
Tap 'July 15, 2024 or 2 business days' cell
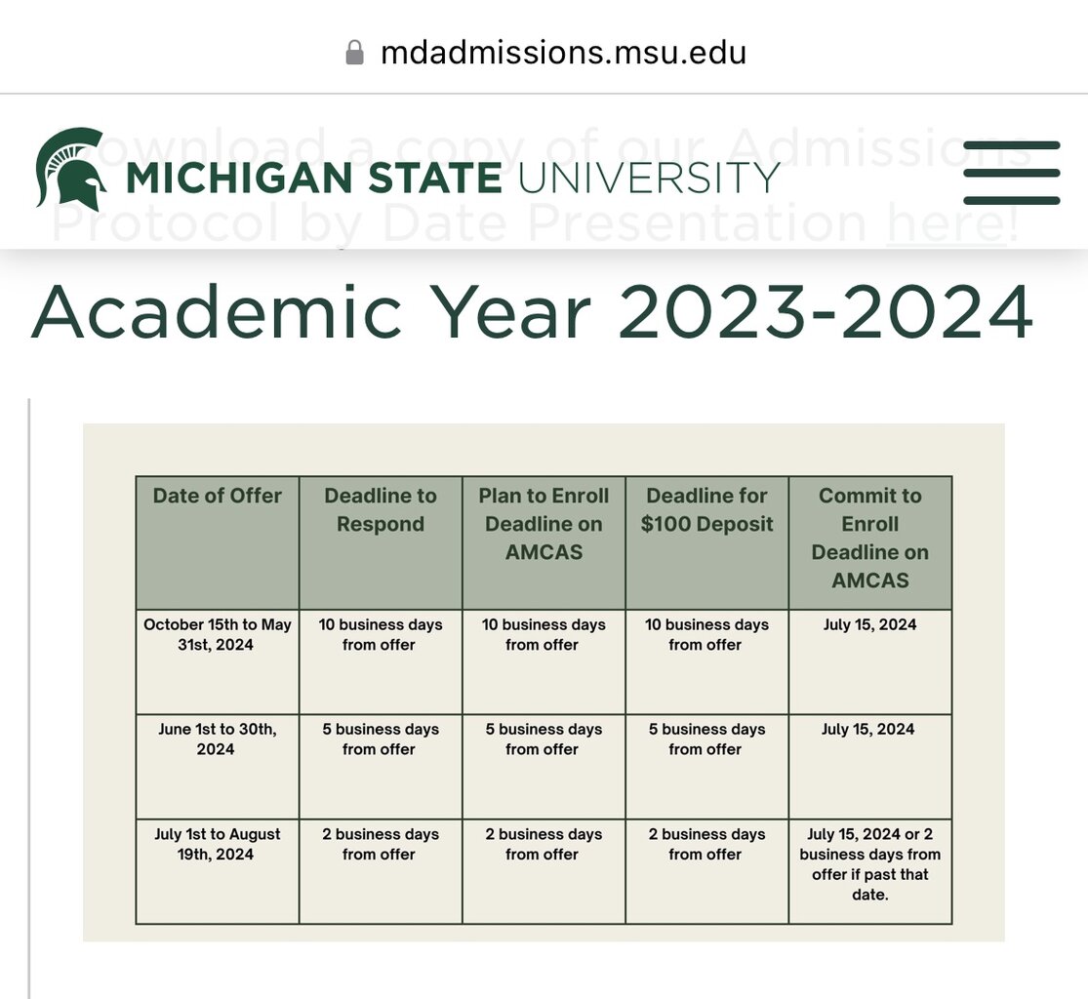pos(870,871)
